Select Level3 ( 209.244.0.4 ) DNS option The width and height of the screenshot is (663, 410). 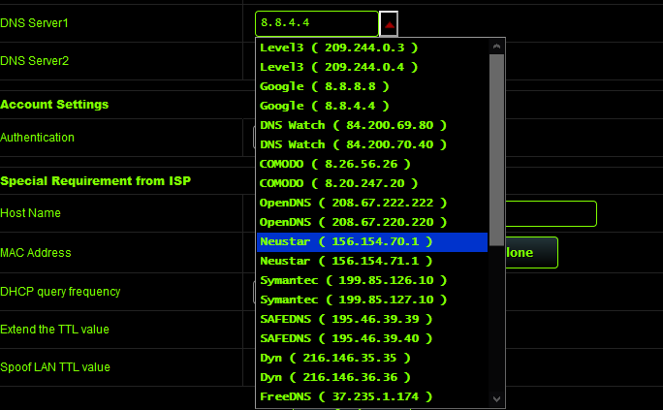pyautogui.click(x=372, y=67)
